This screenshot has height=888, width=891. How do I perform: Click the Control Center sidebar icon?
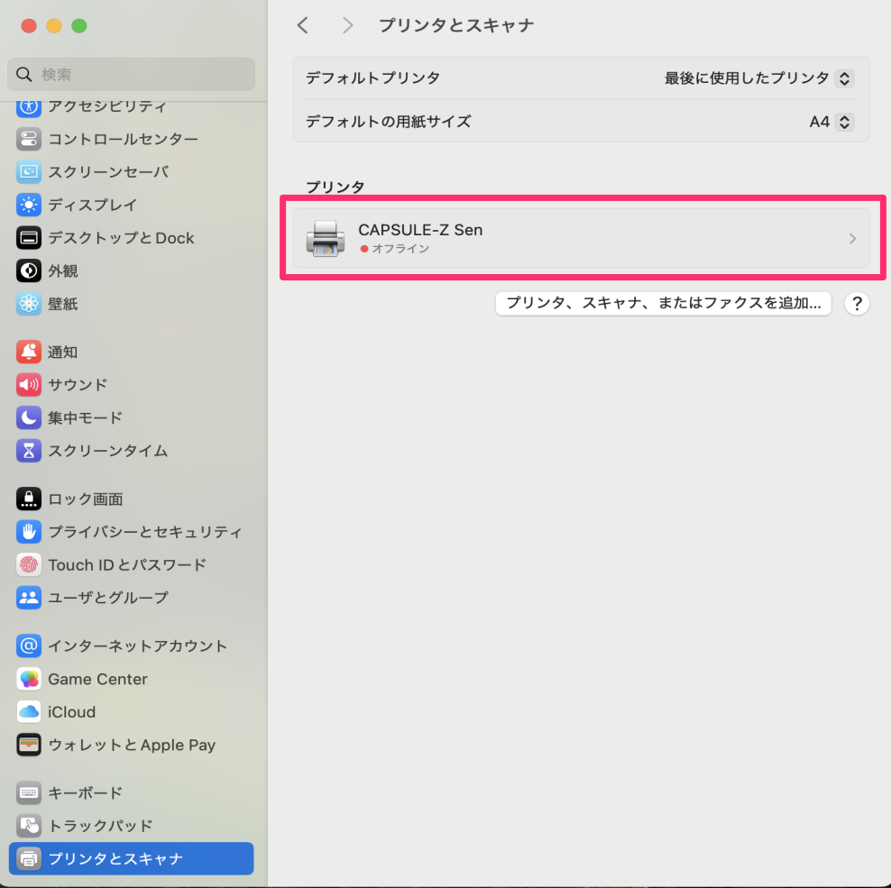coord(29,139)
